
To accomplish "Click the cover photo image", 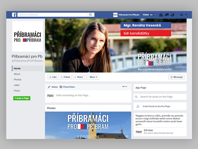I will [116, 46].
